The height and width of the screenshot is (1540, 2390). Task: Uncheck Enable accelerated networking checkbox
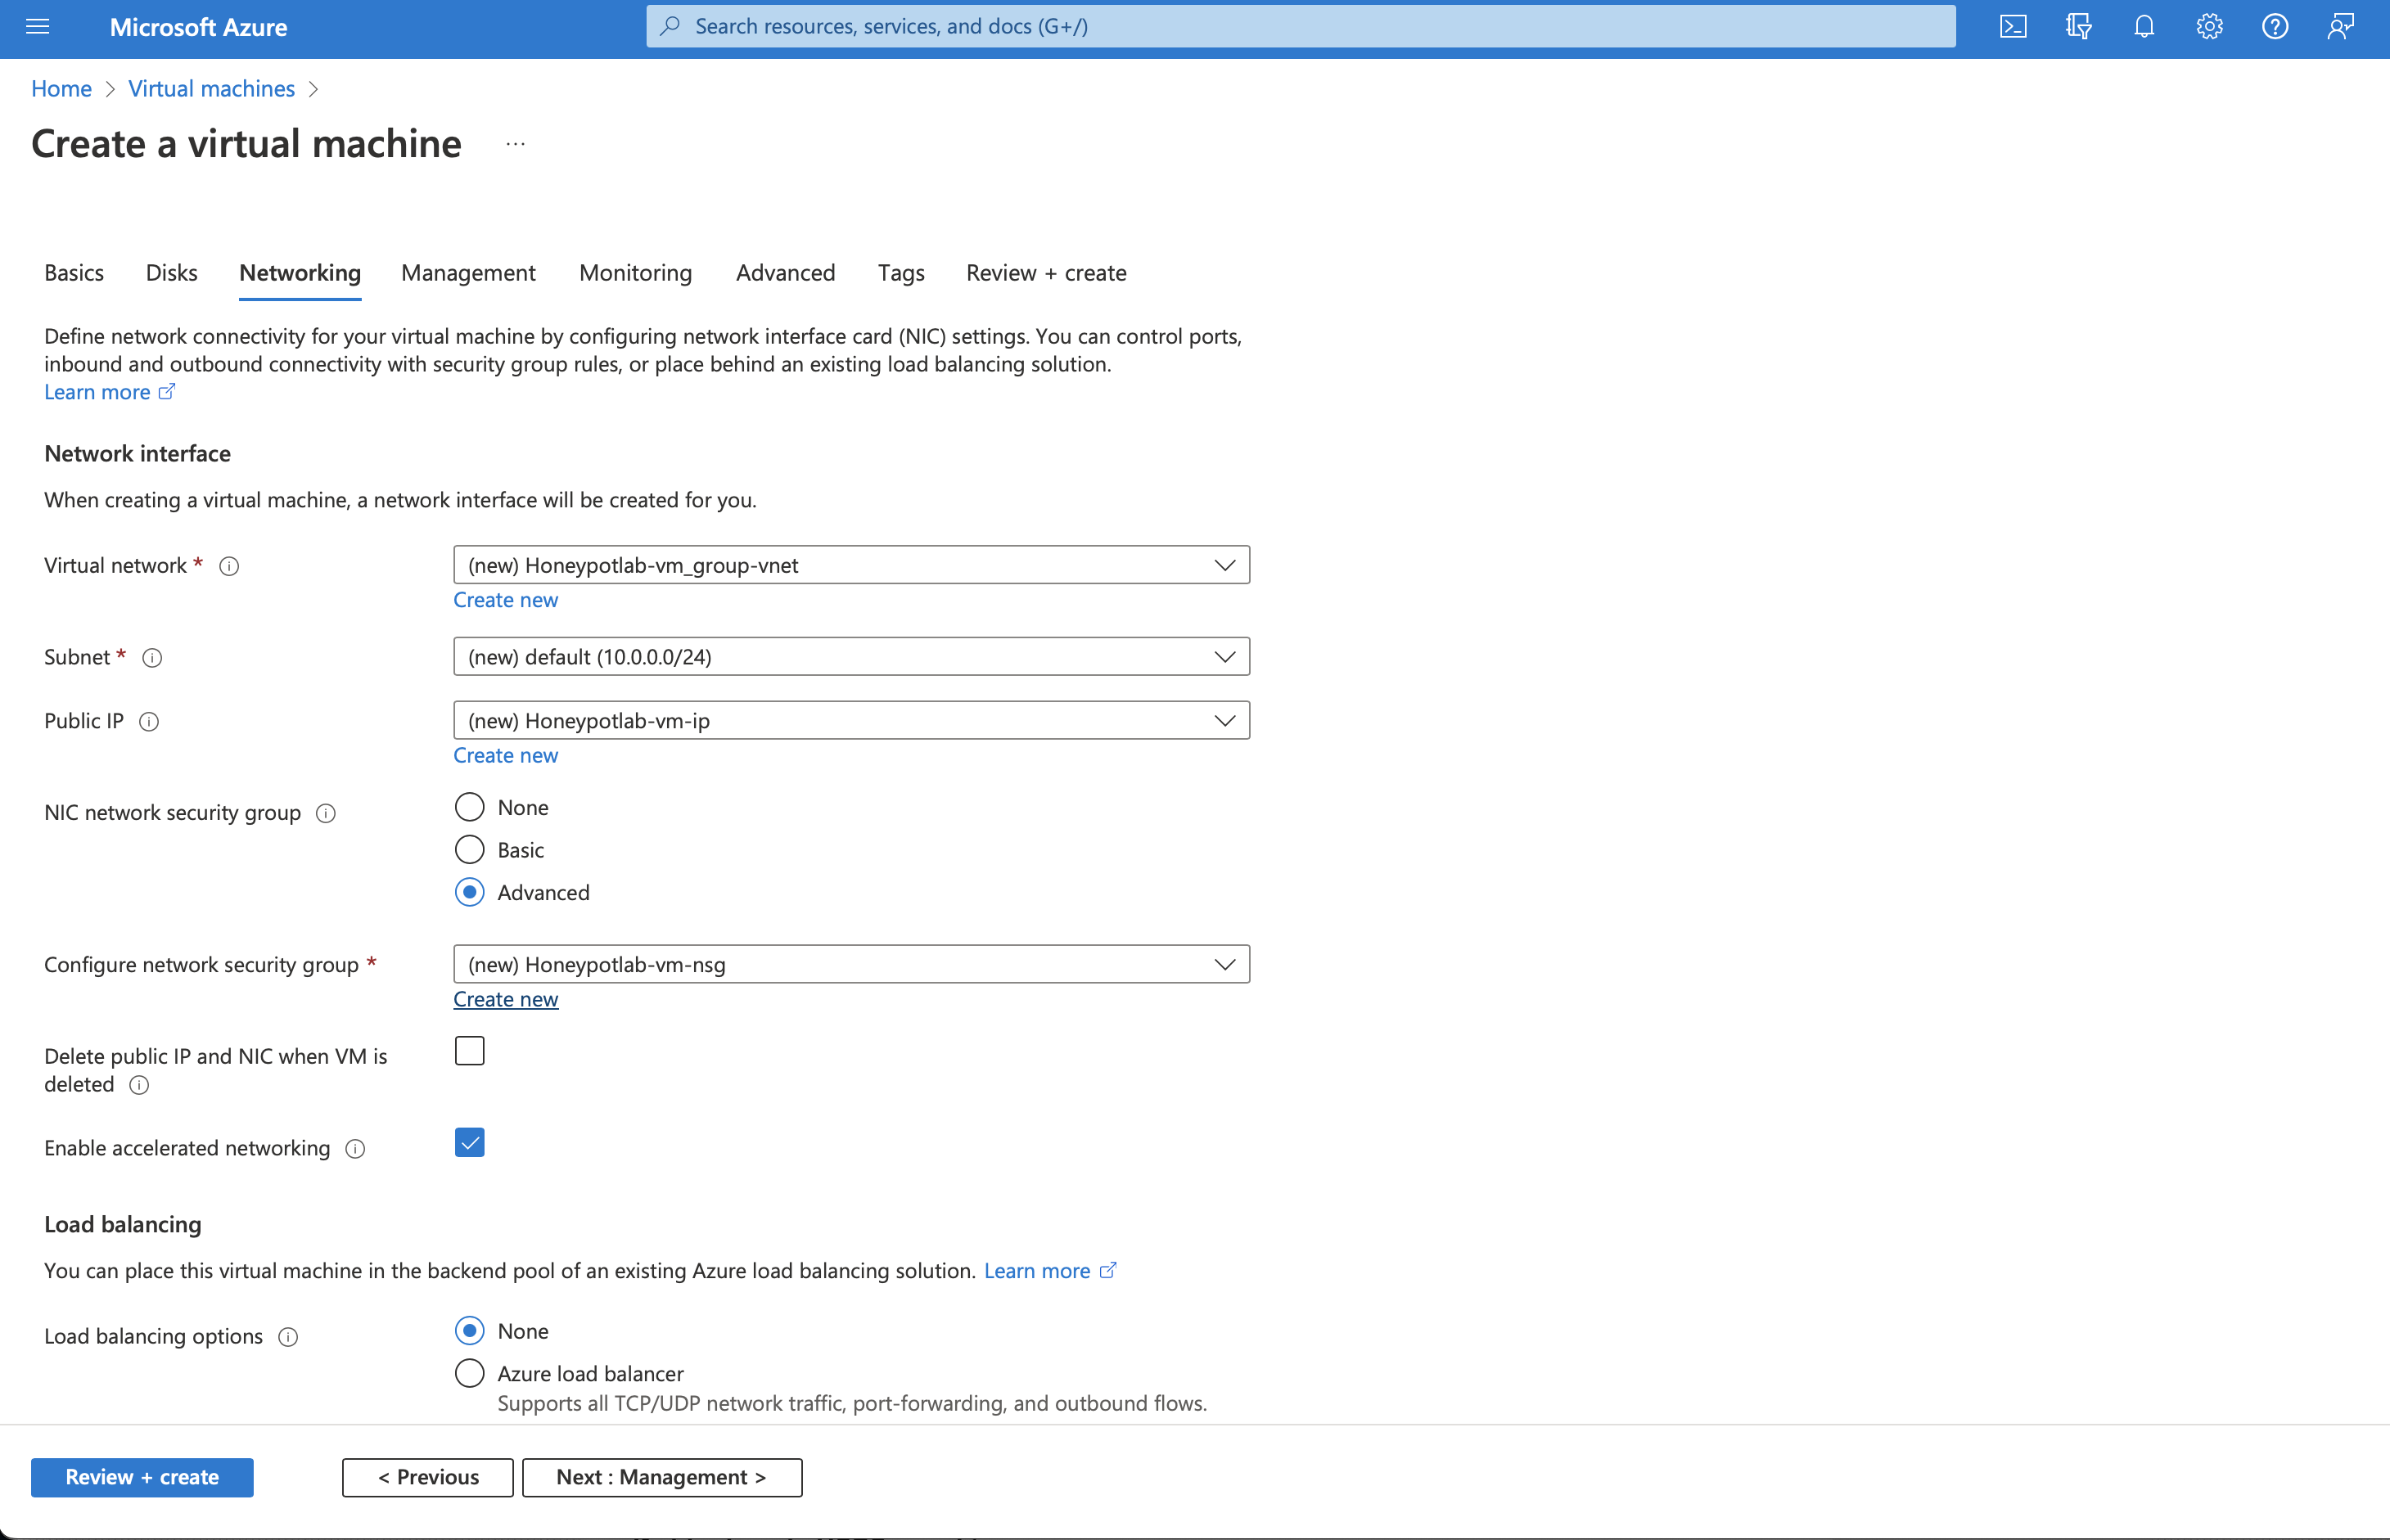(469, 1143)
